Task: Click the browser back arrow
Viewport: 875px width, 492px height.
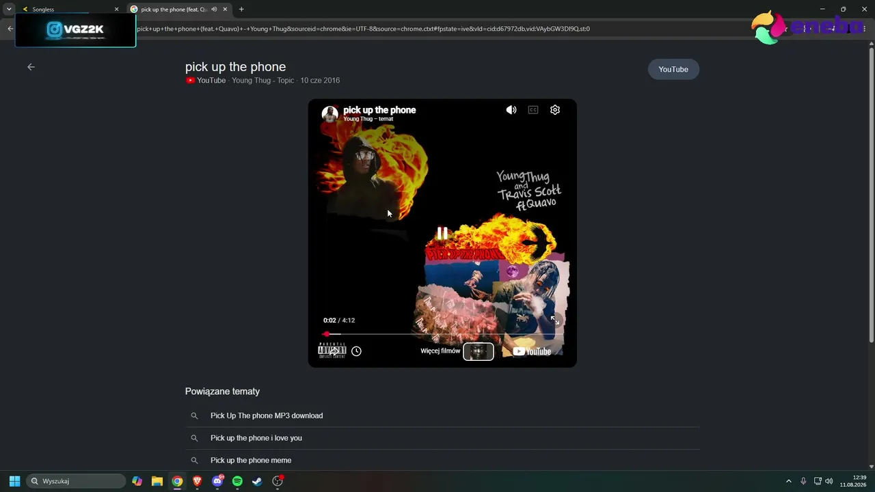Action: (x=10, y=29)
